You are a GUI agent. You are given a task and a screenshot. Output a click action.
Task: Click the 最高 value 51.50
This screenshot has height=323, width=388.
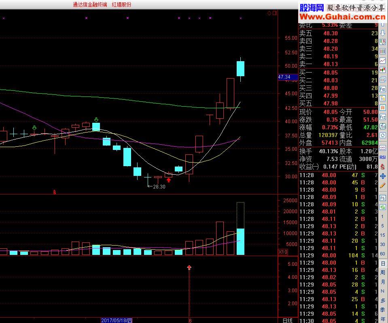[x=371, y=120]
